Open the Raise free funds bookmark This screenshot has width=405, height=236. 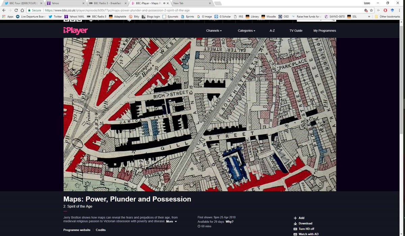pyautogui.click(x=306, y=16)
